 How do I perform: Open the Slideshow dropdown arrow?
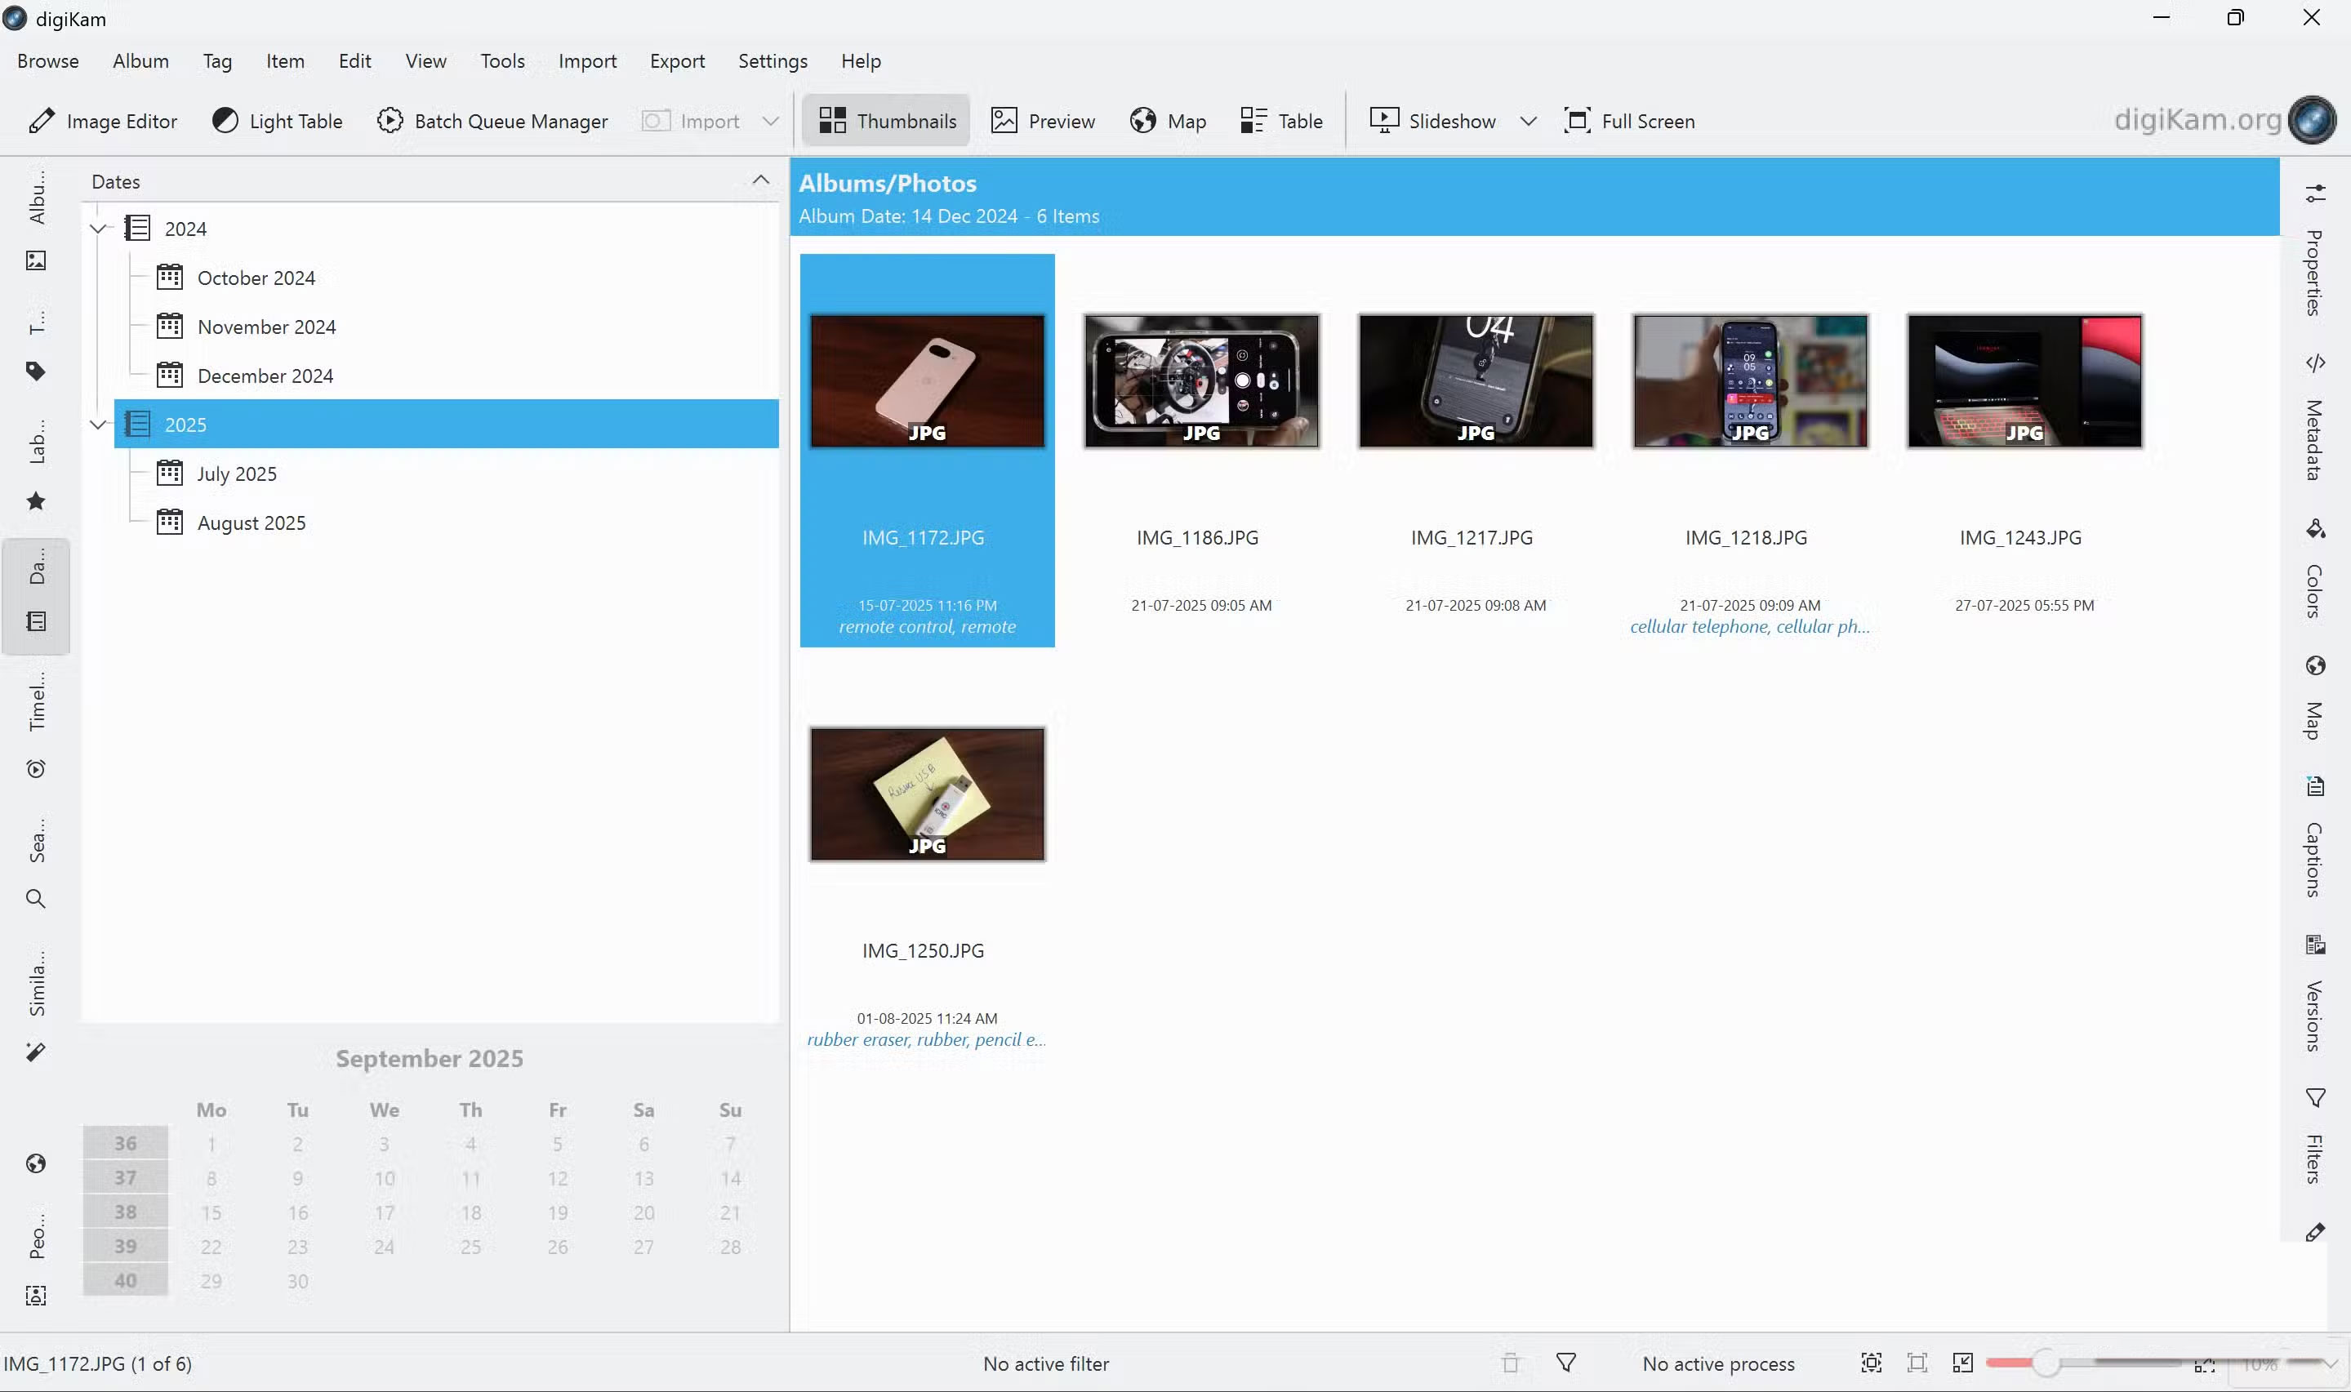[x=1527, y=121]
